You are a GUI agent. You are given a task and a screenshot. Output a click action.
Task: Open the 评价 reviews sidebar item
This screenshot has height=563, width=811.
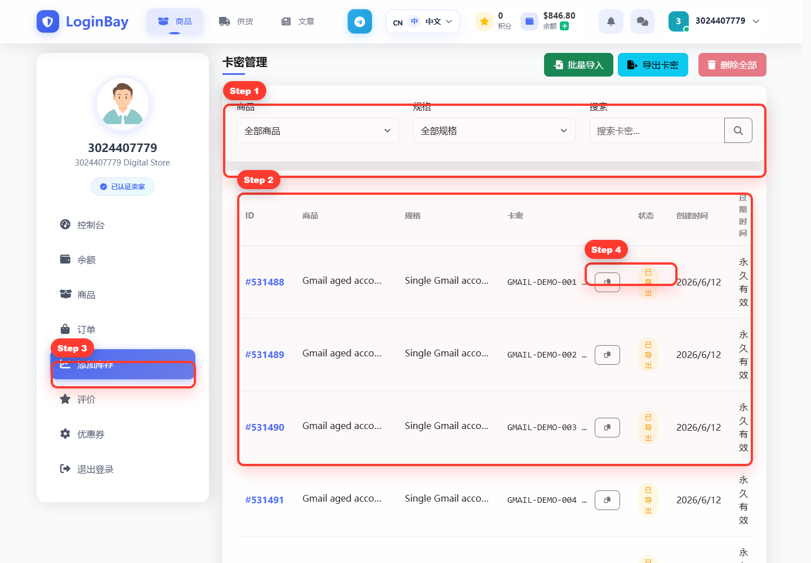pyautogui.click(x=123, y=399)
